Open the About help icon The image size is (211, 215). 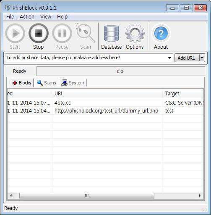click(x=161, y=34)
